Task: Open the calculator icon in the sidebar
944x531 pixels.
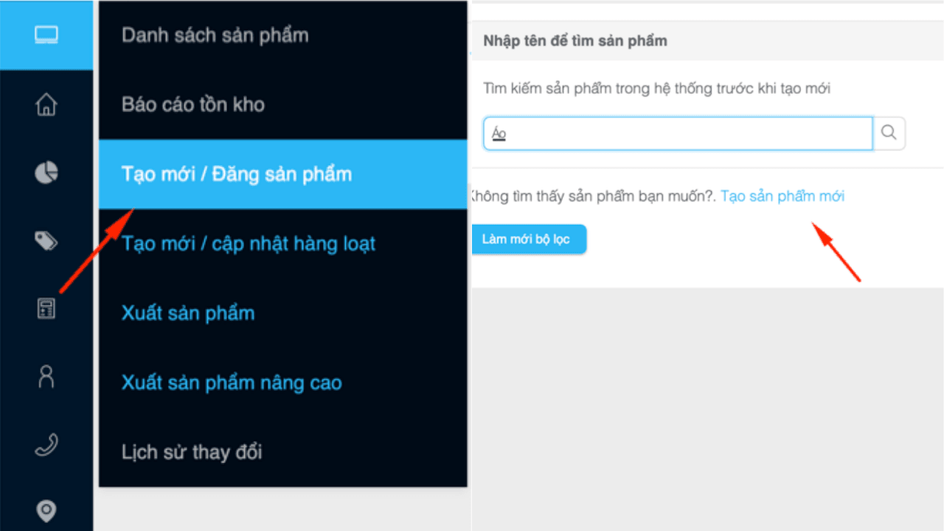Action: tap(46, 308)
